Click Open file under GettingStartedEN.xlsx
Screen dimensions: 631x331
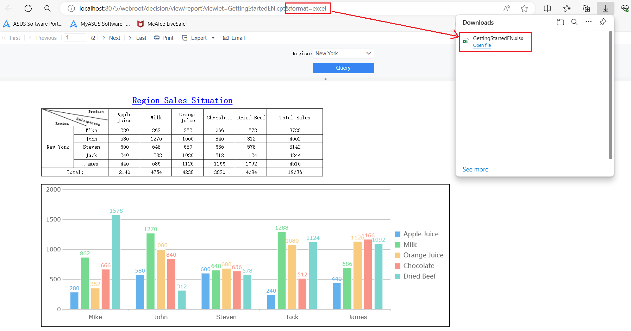pos(482,45)
